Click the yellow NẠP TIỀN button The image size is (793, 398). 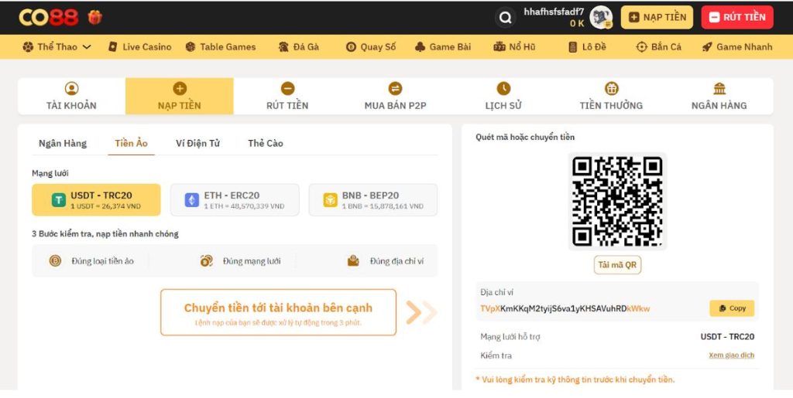pos(657,17)
